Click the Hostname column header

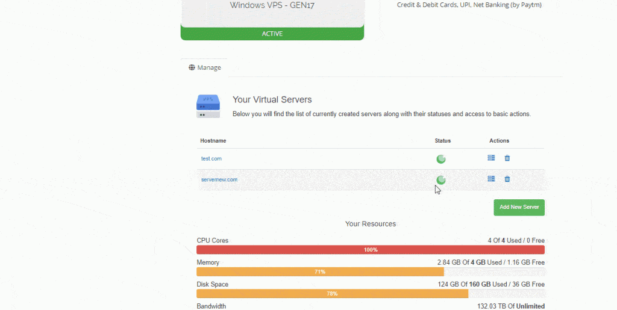pyautogui.click(x=213, y=141)
